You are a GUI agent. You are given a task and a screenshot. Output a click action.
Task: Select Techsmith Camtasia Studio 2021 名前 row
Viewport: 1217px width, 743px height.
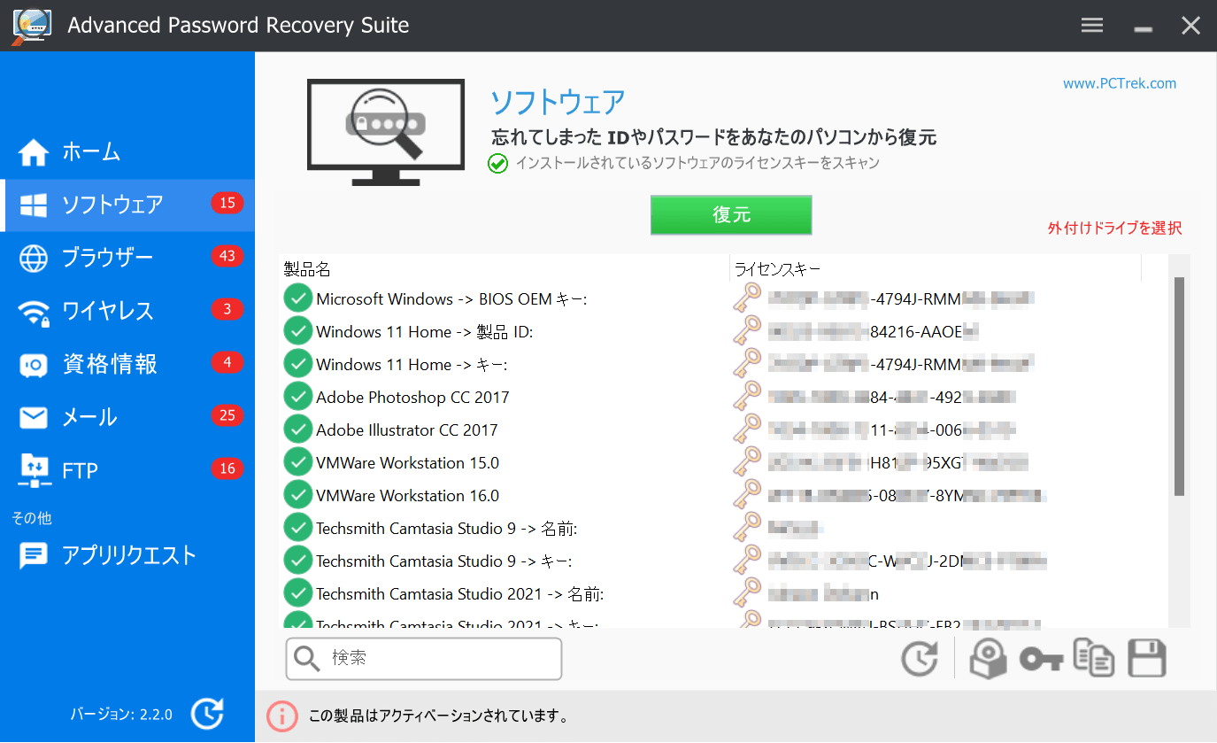click(723, 594)
